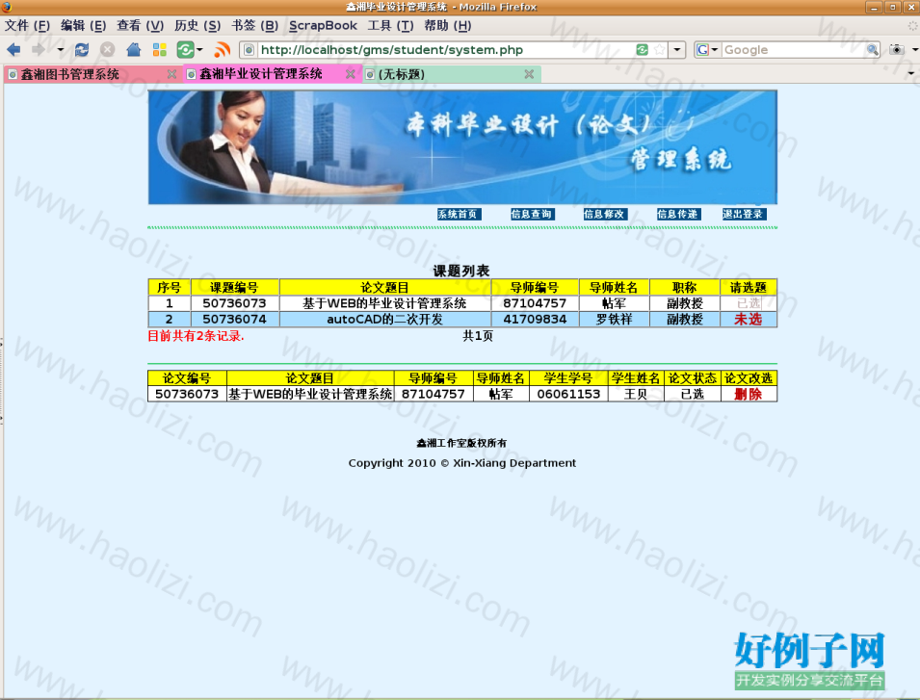Click the 信息修改 navigation button

(606, 215)
